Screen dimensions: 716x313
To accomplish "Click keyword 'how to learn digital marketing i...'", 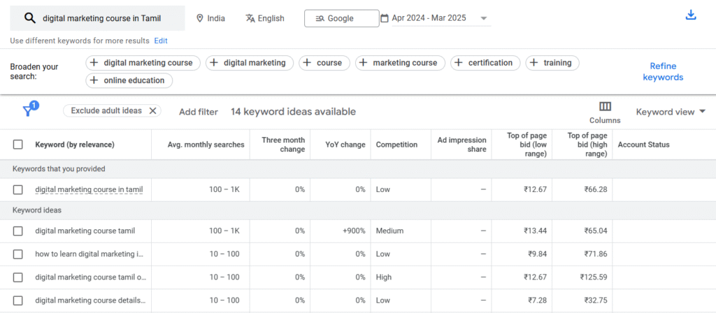I will 89,254.
